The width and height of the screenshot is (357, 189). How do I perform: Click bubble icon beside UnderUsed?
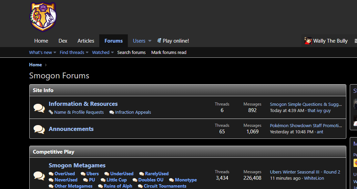106,174
